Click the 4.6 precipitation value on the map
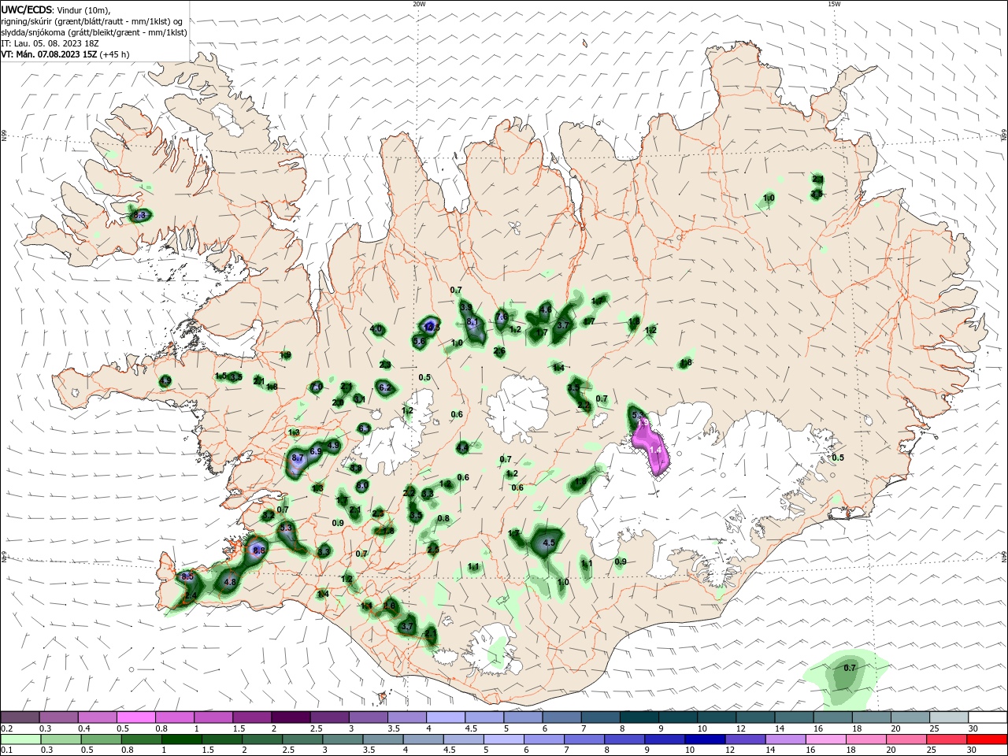Image resolution: width=1008 pixels, height=756 pixels. (545, 309)
